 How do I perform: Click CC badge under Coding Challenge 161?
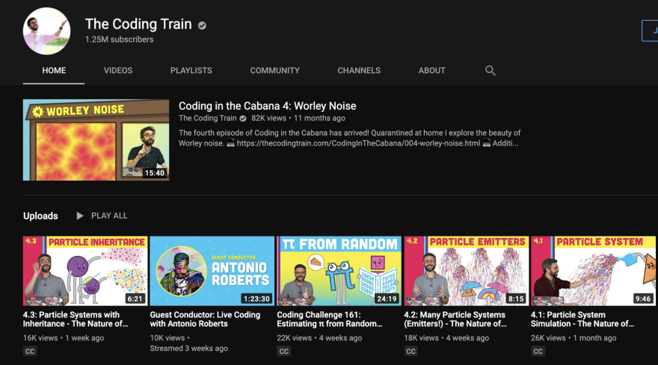283,351
